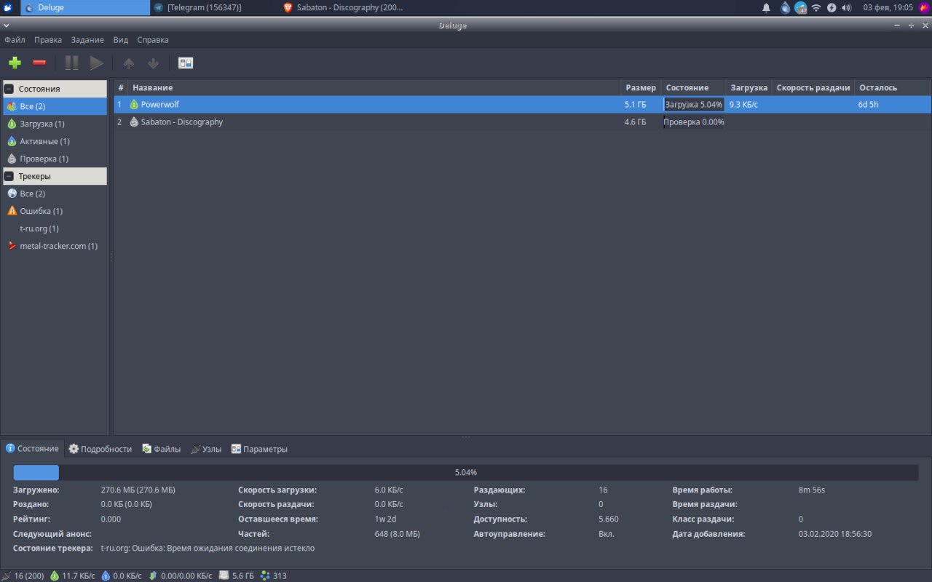This screenshot has width=932, height=582.
Task: Filter by Активные (1) state
Action: click(x=55, y=141)
